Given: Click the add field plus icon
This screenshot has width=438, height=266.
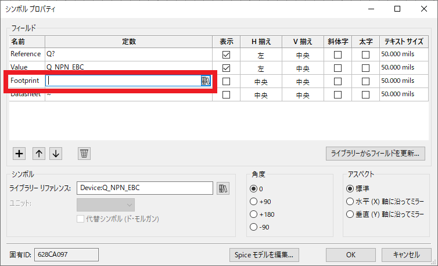Looking at the screenshot, I should pos(19,154).
